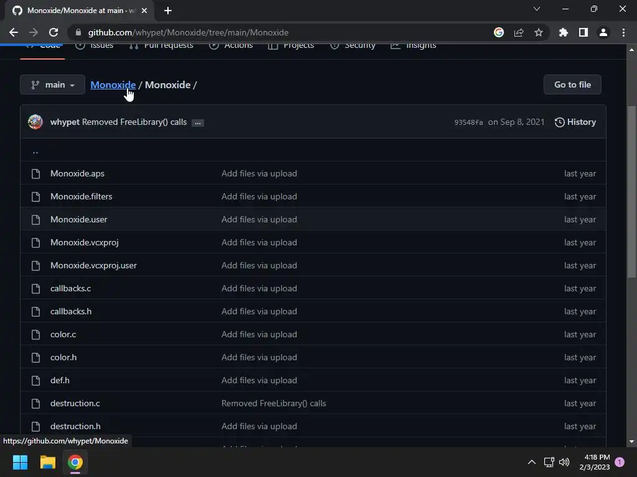Switch to the Insights tab
The height and width of the screenshot is (477, 637).
click(x=414, y=45)
